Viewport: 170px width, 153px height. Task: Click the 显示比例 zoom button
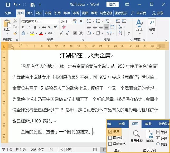click(137, 136)
